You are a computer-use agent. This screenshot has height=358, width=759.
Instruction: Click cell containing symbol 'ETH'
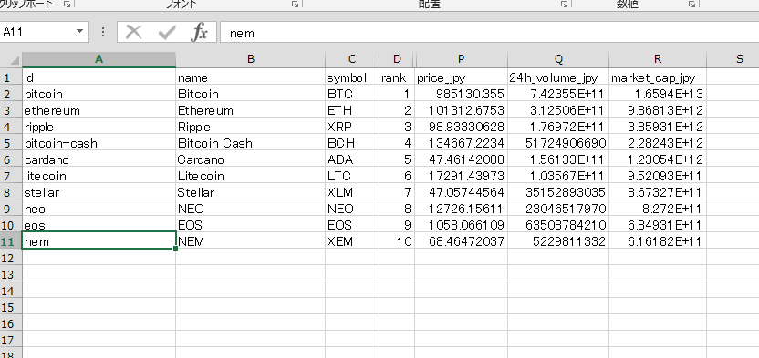coord(352,110)
